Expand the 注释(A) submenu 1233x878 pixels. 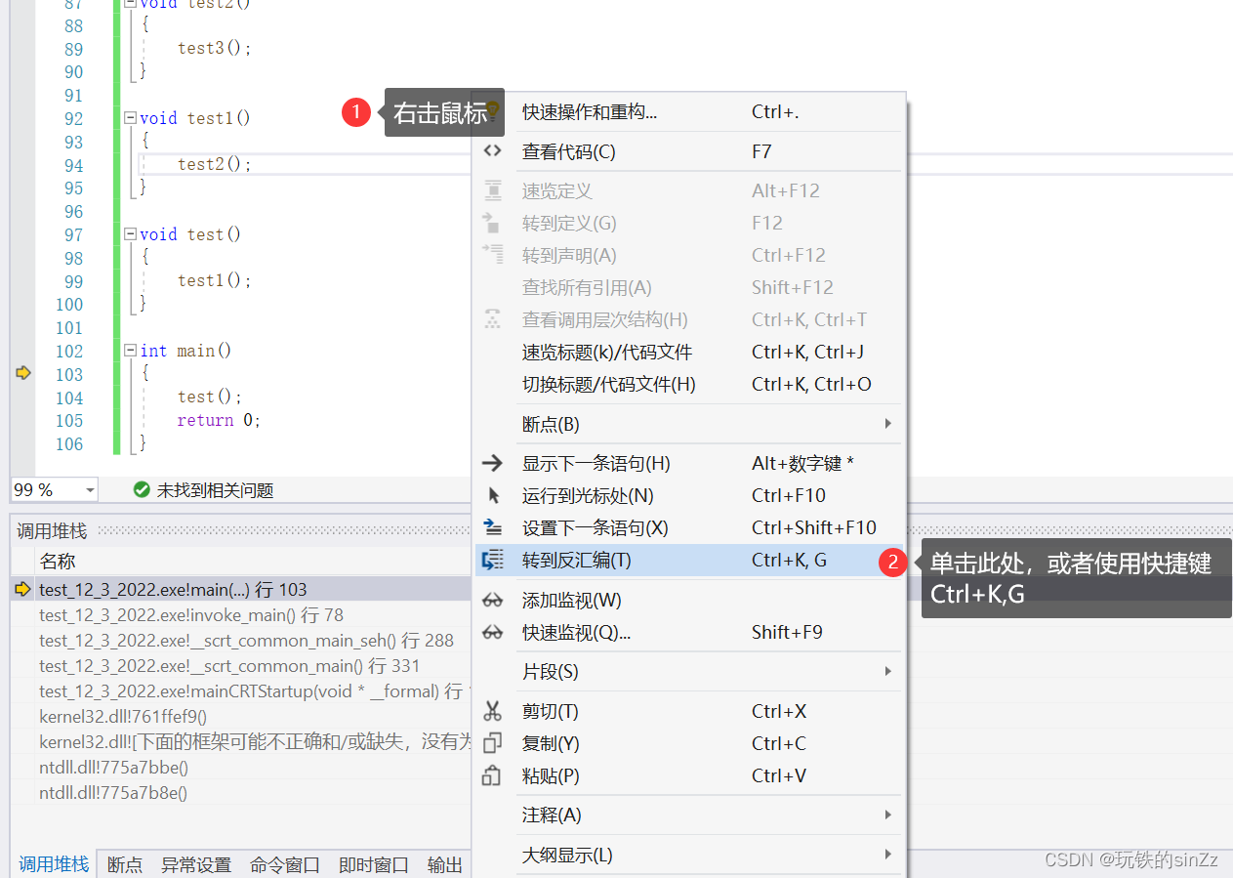887,815
